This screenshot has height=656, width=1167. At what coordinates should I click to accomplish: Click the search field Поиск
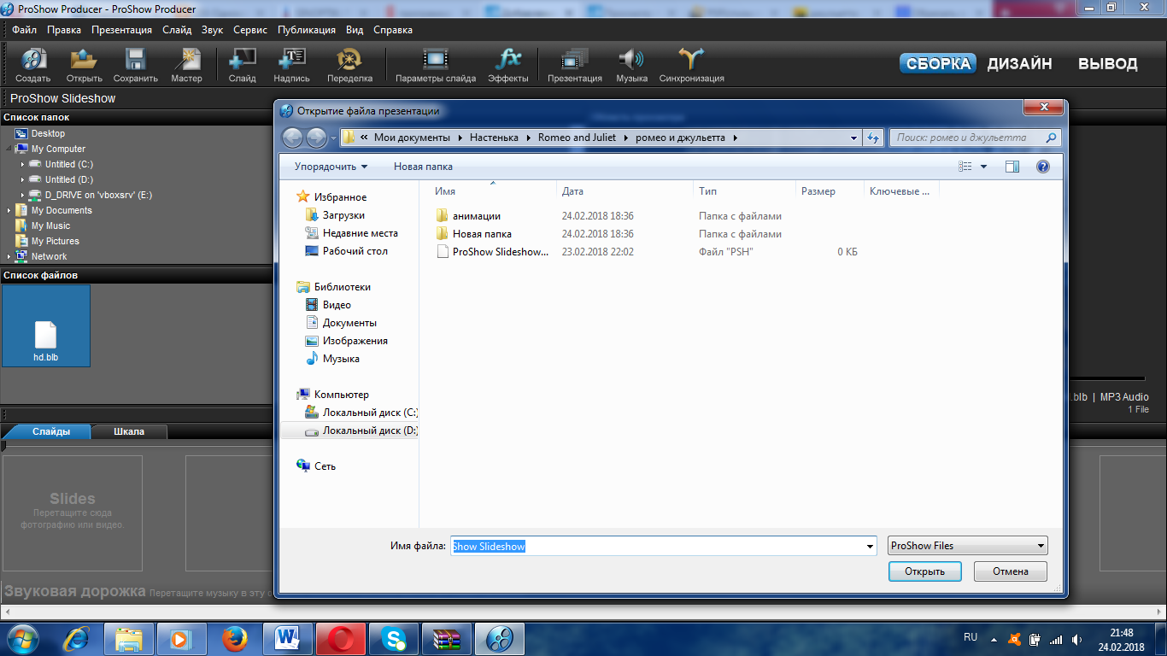[x=975, y=138]
